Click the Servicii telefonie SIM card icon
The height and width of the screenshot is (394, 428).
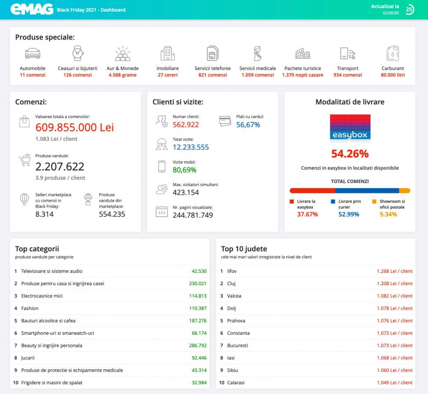click(x=212, y=53)
